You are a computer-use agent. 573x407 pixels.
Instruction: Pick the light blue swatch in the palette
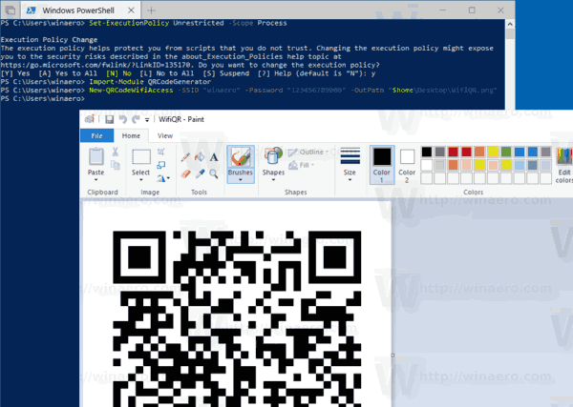[x=520, y=165]
